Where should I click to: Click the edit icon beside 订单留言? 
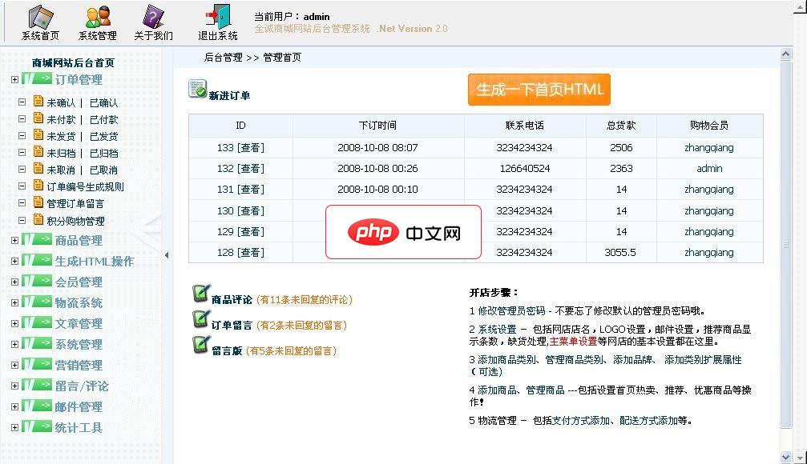point(202,320)
